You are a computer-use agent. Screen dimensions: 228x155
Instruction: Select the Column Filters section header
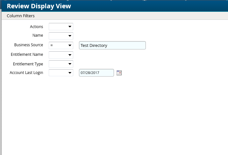coord(21,16)
